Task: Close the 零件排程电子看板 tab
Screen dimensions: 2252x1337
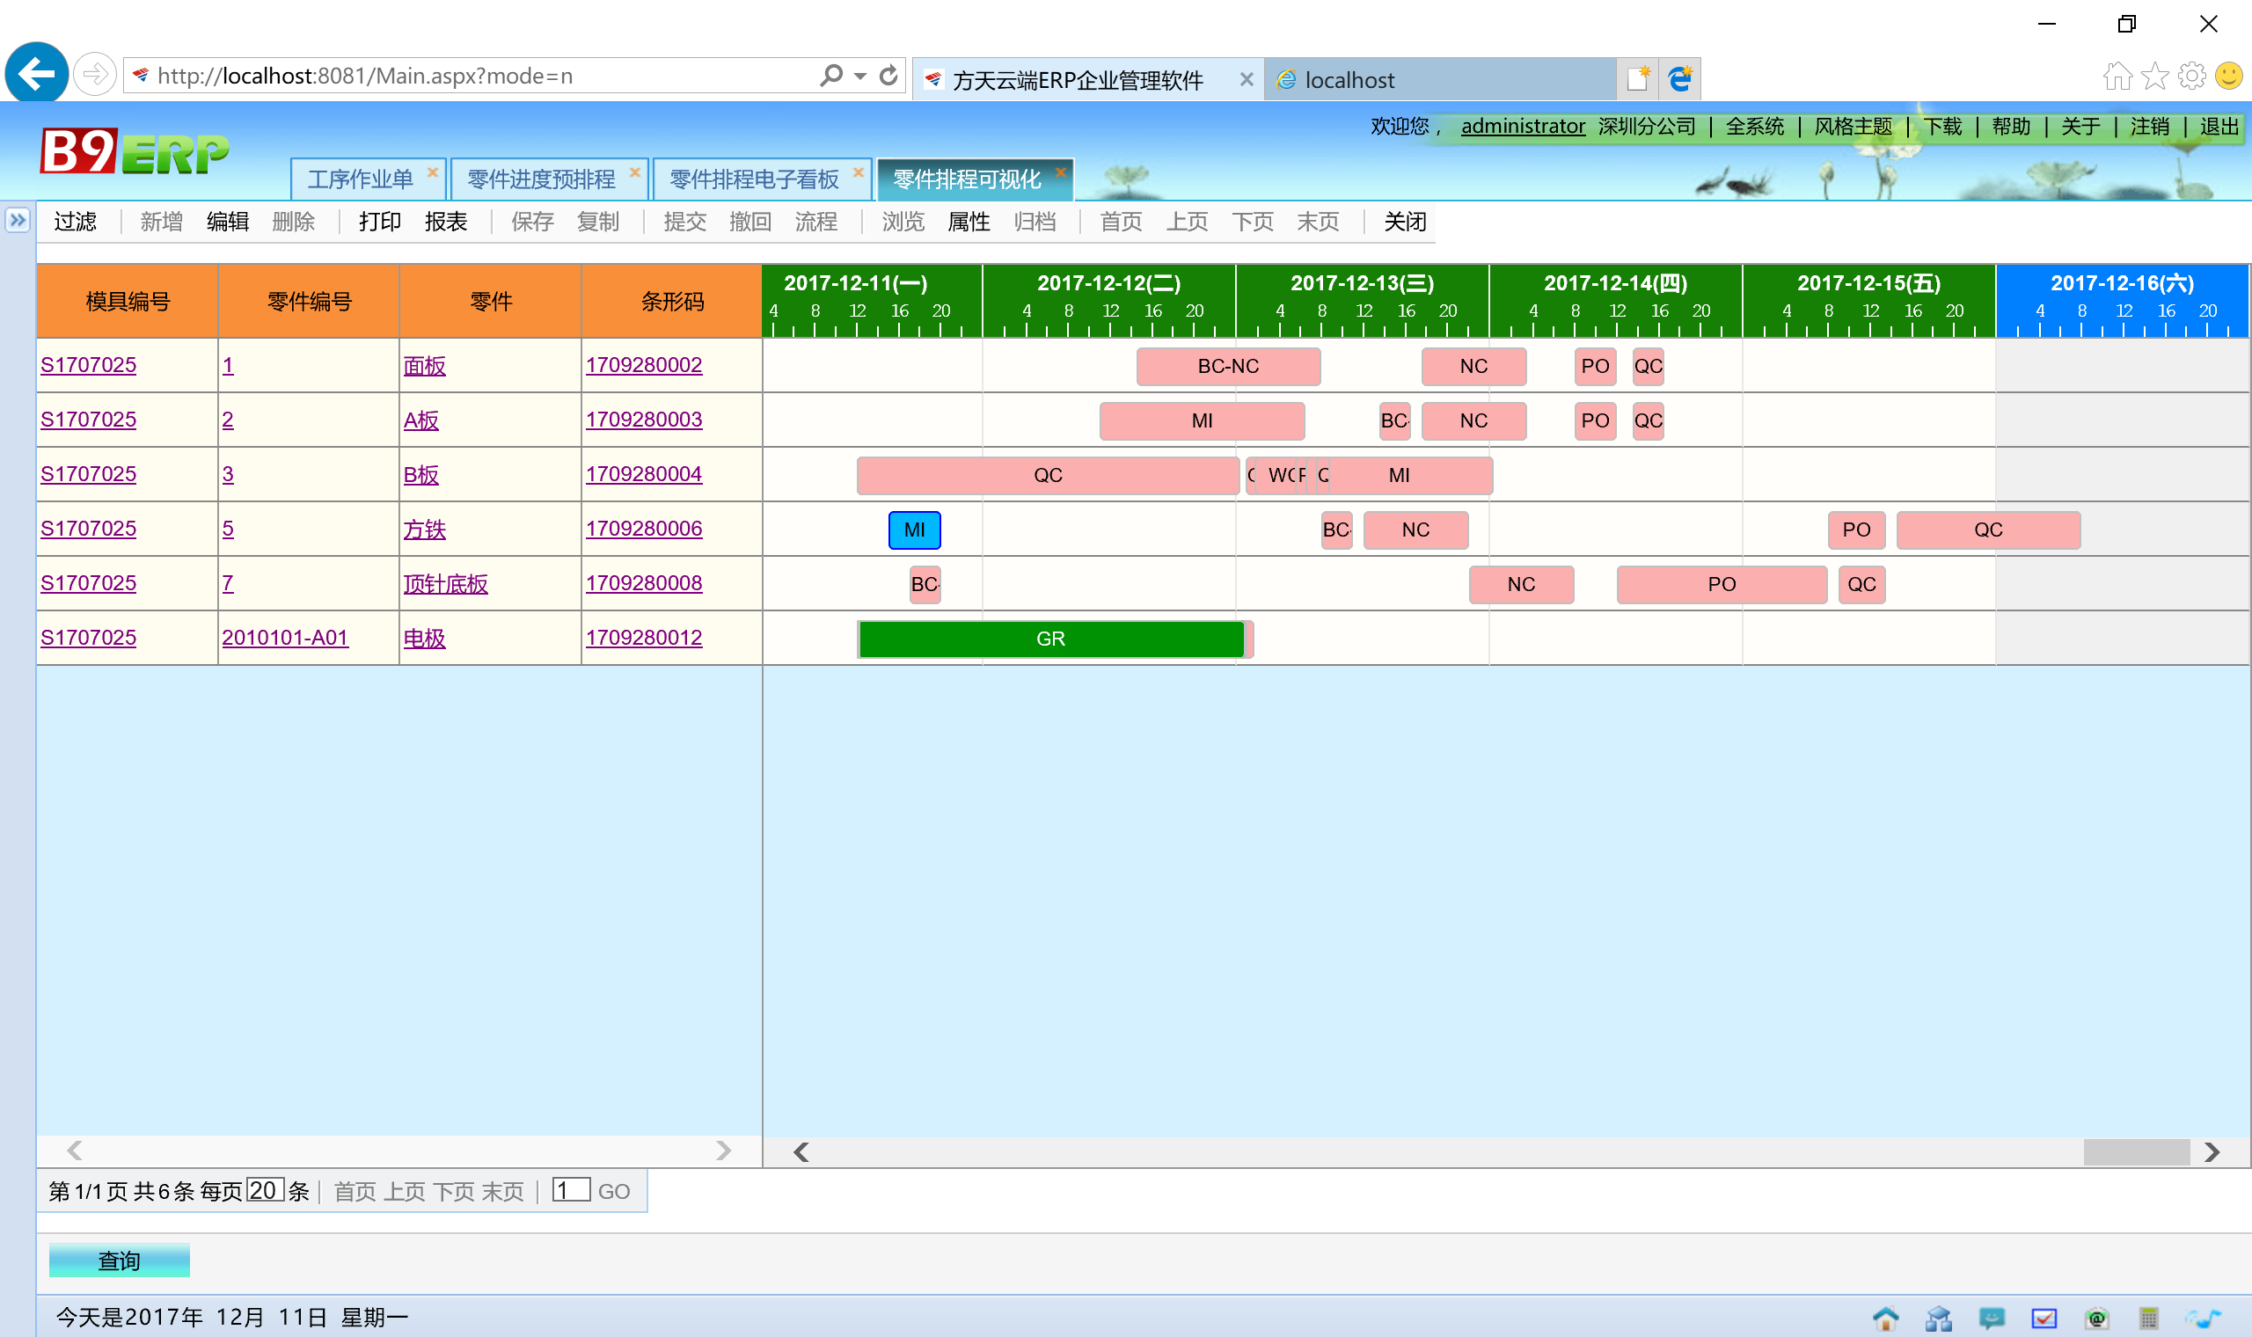Action: pos(858,172)
